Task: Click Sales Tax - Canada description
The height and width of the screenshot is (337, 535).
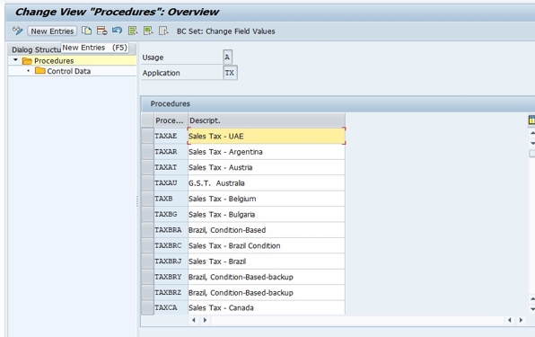Action: point(266,307)
